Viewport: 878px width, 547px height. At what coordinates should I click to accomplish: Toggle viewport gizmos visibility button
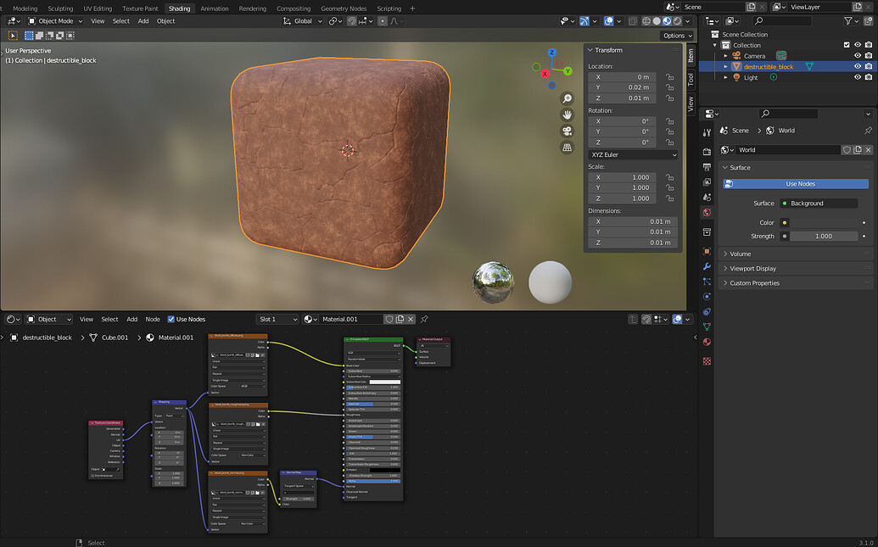click(x=584, y=20)
